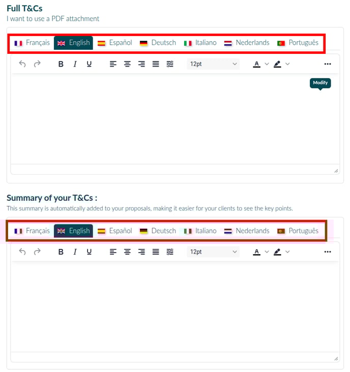Apply text color with the A icon in Summary toolbar

tap(257, 252)
